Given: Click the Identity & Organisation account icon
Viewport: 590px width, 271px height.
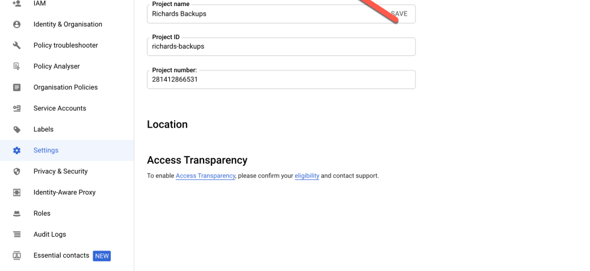Looking at the screenshot, I should point(17,25).
